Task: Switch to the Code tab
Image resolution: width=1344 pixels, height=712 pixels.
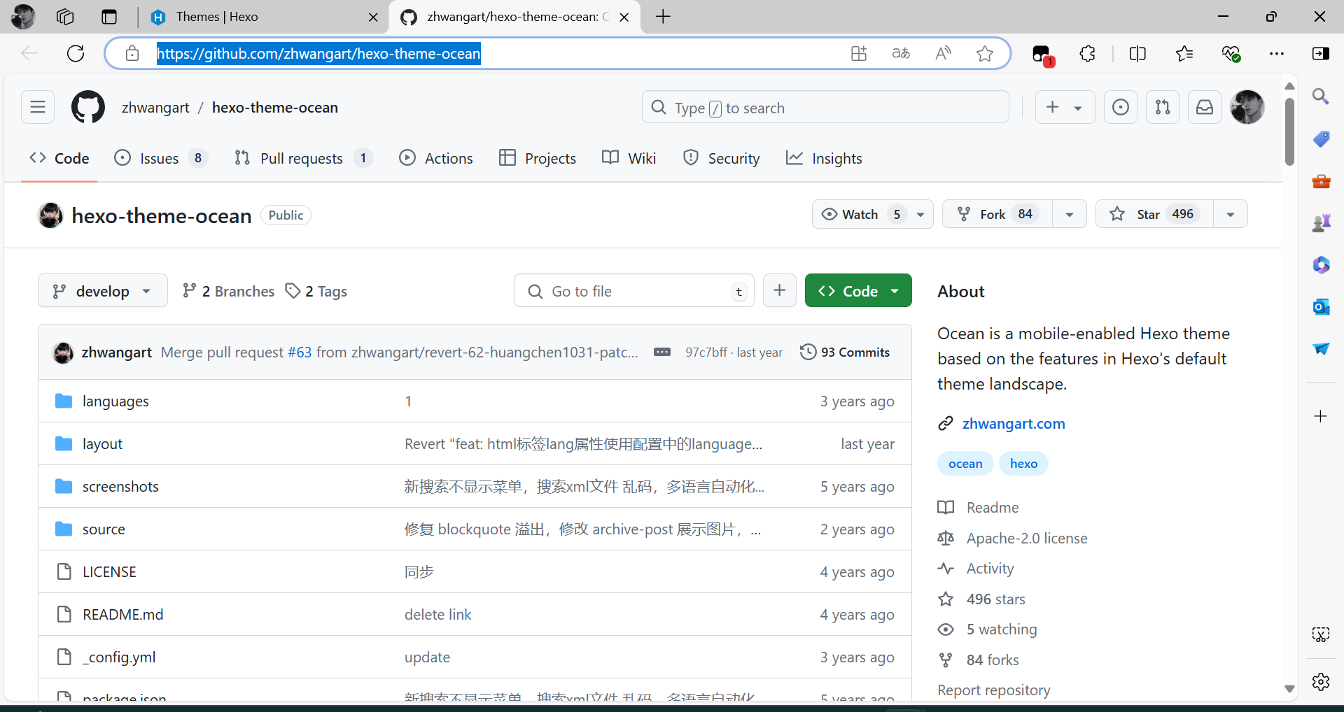Action: pos(59,158)
